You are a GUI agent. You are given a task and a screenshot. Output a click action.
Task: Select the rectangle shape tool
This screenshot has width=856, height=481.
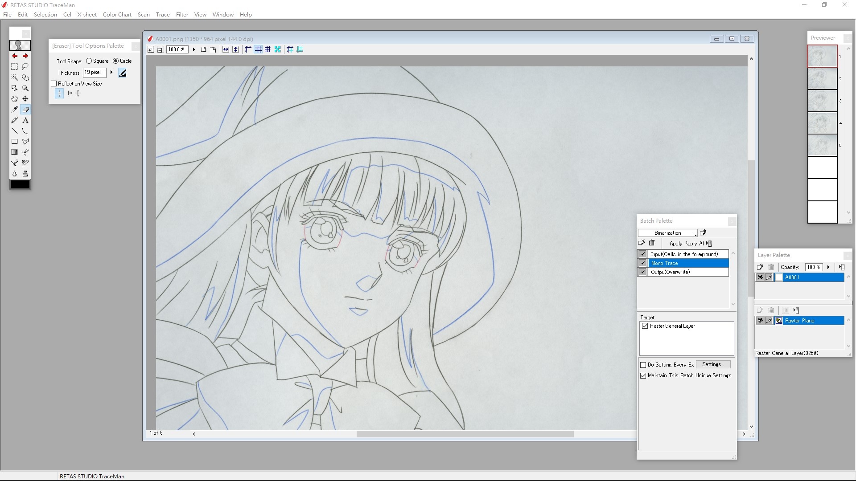pos(14,142)
